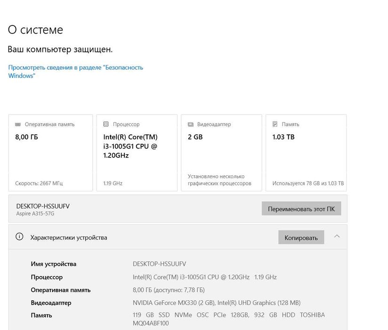Click the Используется 78 GB из 1.03 TB text
The width and height of the screenshot is (388, 330).
[308, 183]
